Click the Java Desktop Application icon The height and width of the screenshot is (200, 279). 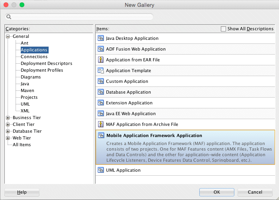tap(101, 39)
